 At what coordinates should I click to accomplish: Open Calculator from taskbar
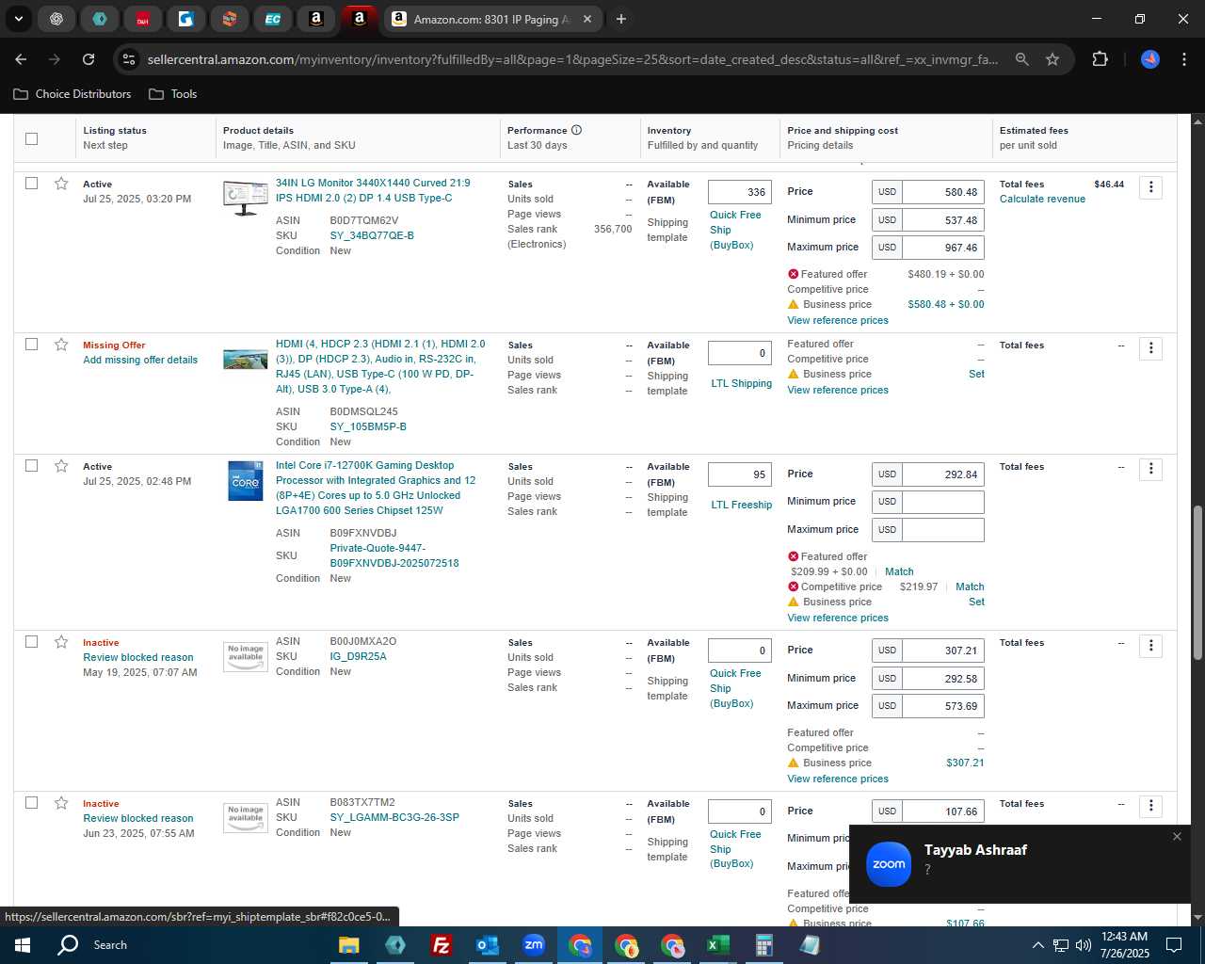click(763, 945)
